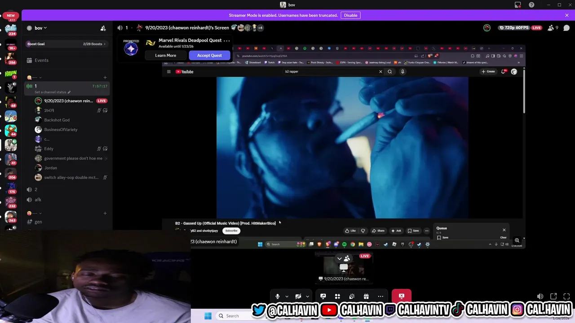Click the YouTube Create button

coord(488,72)
